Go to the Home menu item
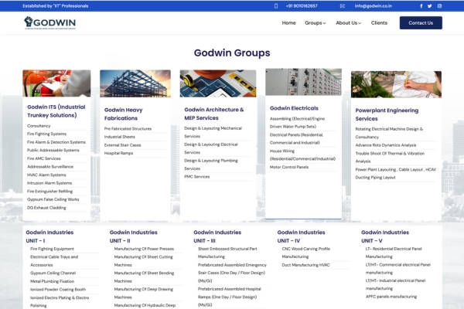This screenshot has height=309, width=464. 288,23
